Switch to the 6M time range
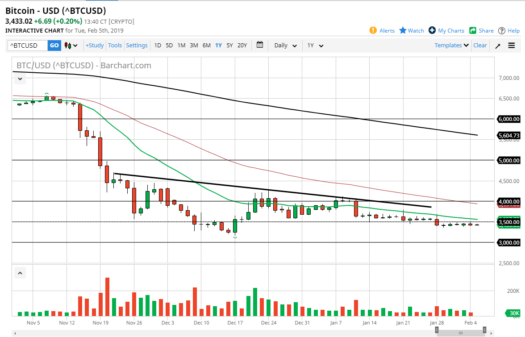The height and width of the screenshot is (337, 525). [x=206, y=45]
